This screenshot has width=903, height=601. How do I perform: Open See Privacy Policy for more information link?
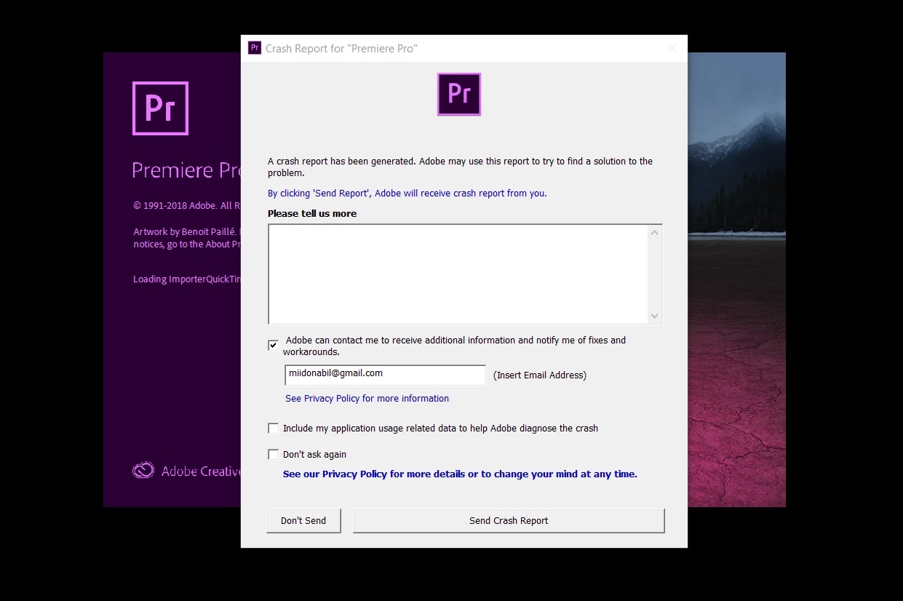(x=367, y=399)
